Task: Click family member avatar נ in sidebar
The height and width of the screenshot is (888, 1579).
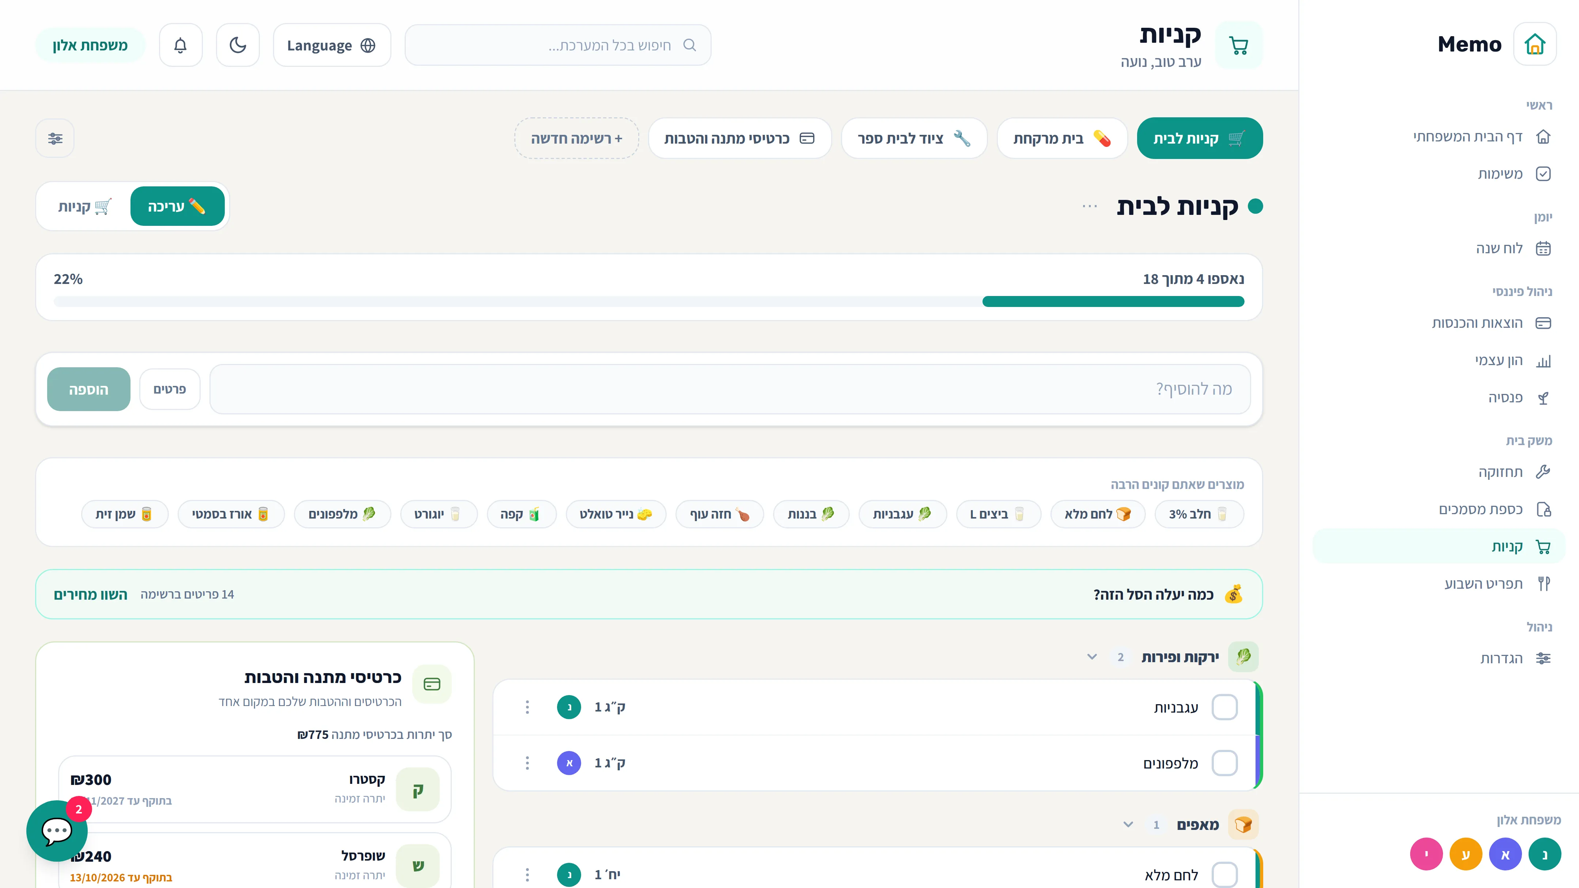Action: click(x=1545, y=854)
